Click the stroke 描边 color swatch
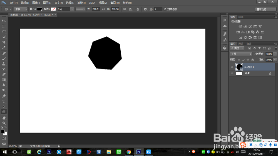Screen dimensions: 278x156 pos(54,9)
